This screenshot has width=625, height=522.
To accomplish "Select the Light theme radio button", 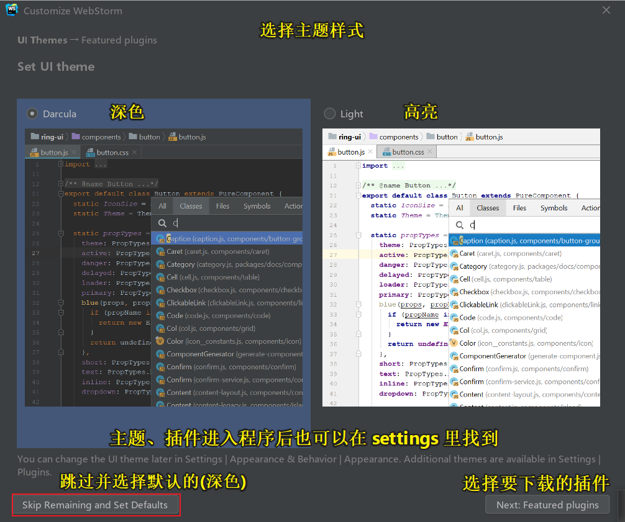I will pos(330,114).
